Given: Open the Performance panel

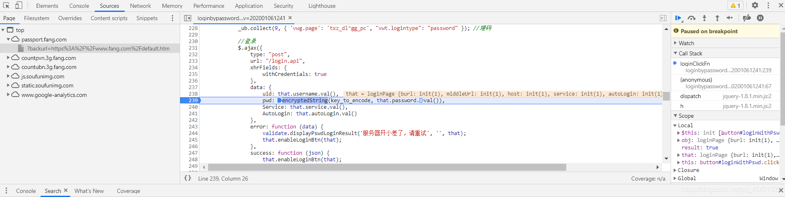Looking at the screenshot, I should click(x=208, y=6).
